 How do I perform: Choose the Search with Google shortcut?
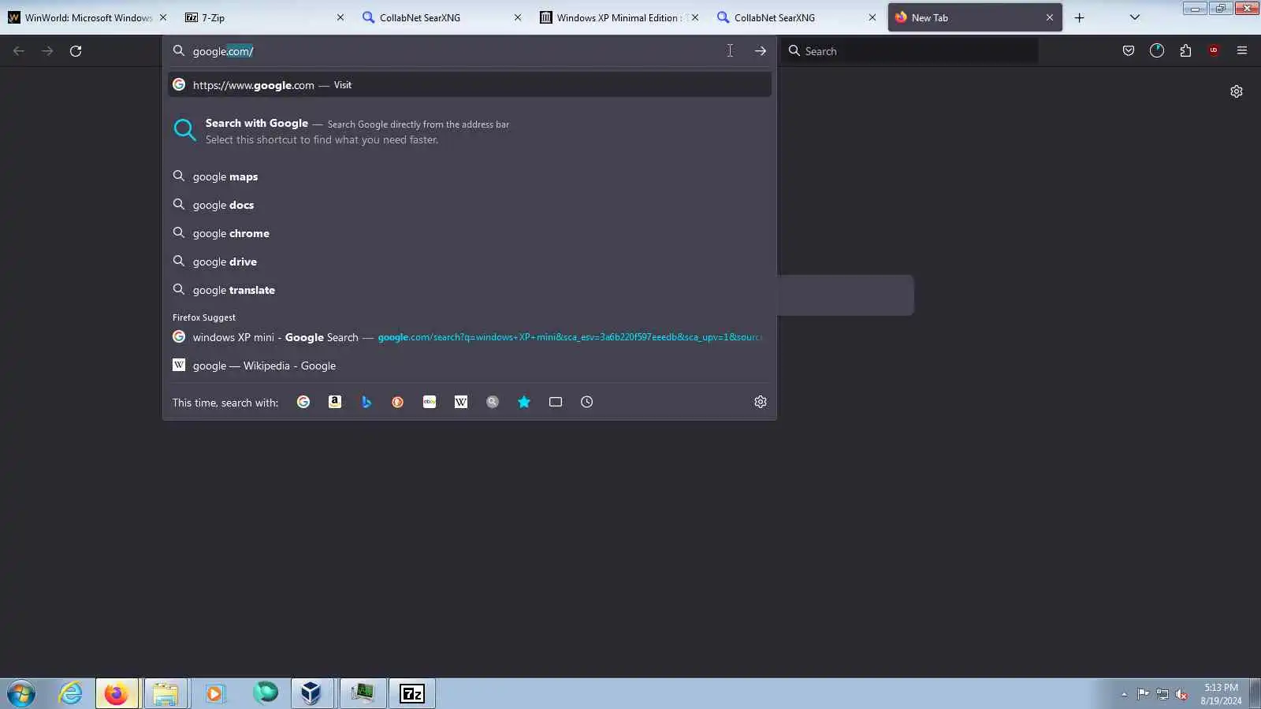(x=469, y=132)
